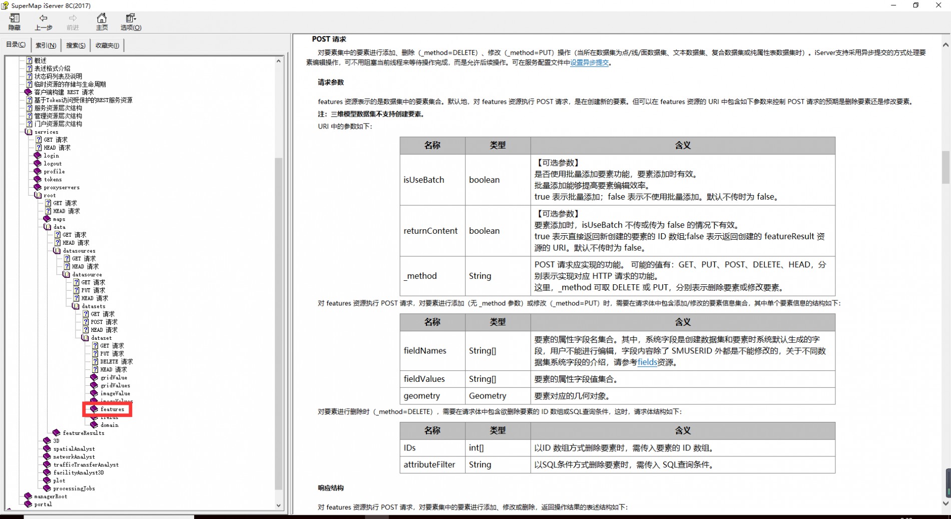Click the featureResults book icon
The width and height of the screenshot is (951, 519).
tap(57, 432)
